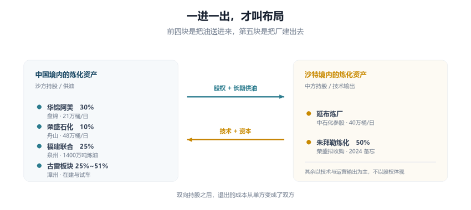Click the teal bullet beside 华锦阿美
This screenshot has height=210, width=471.
(39, 107)
